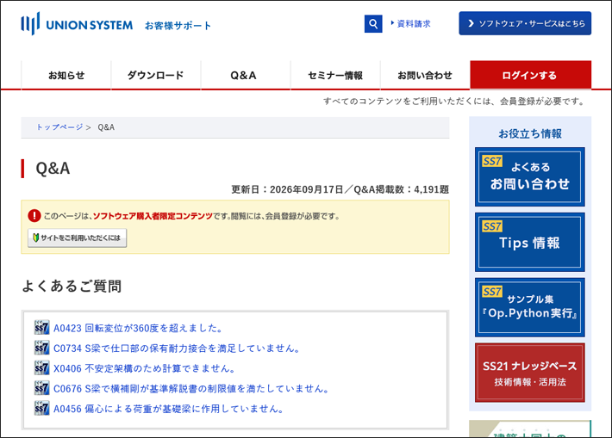The height and width of the screenshot is (438, 612).
Task: Click the 更新日 2026年09月17日 text
Action: (x=287, y=189)
